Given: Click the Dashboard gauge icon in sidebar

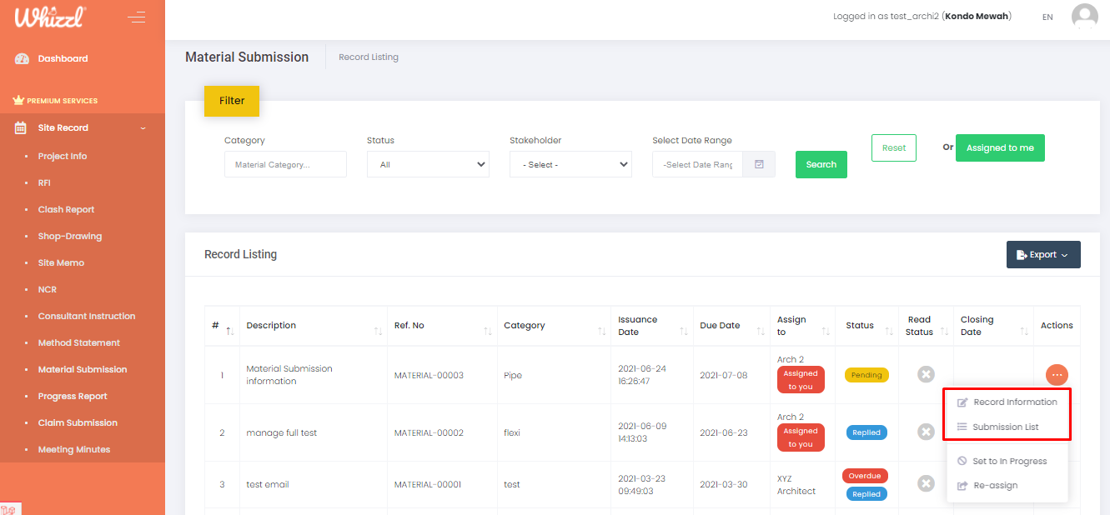Looking at the screenshot, I should click(x=22, y=59).
